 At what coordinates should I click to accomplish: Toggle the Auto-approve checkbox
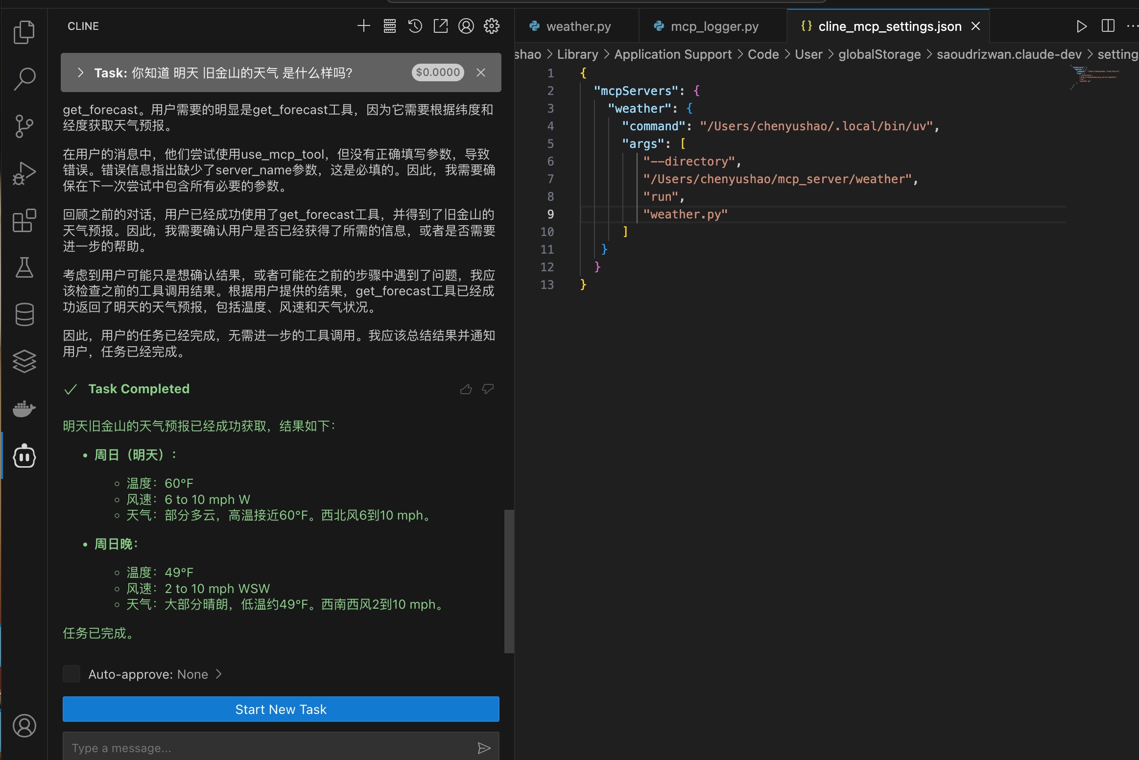point(71,674)
